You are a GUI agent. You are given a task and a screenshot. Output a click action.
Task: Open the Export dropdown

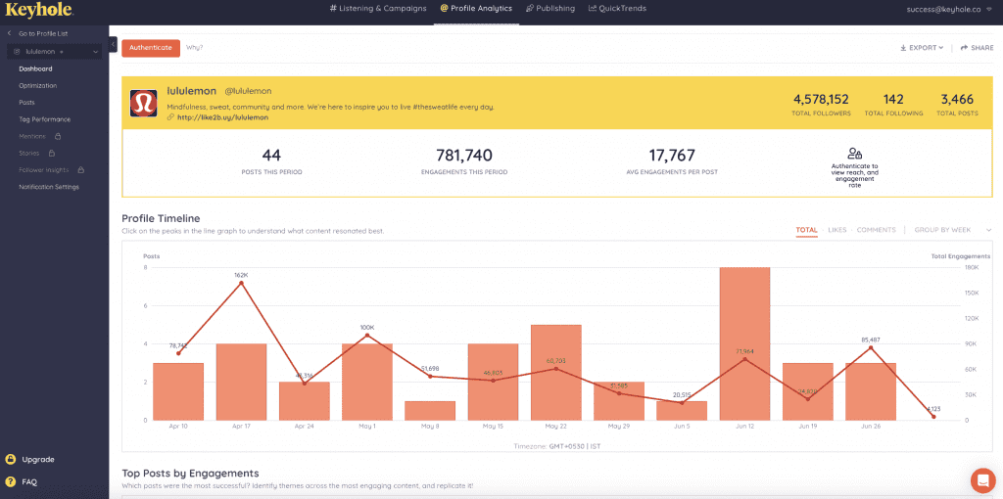[922, 48]
